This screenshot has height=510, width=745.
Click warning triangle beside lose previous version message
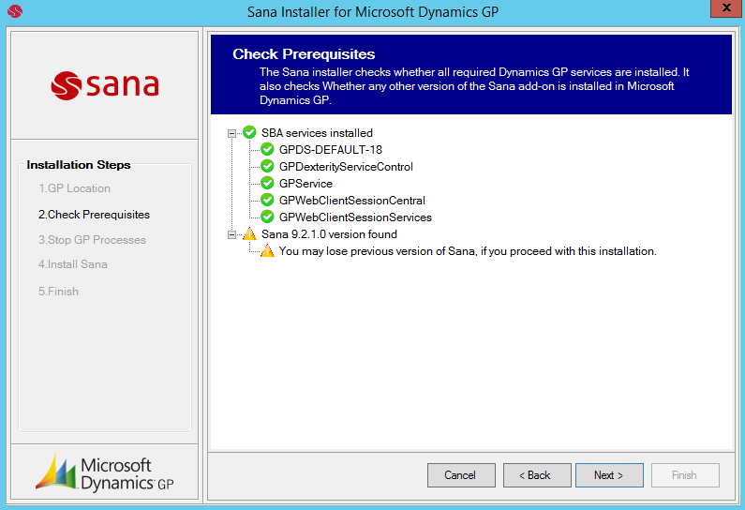267,251
